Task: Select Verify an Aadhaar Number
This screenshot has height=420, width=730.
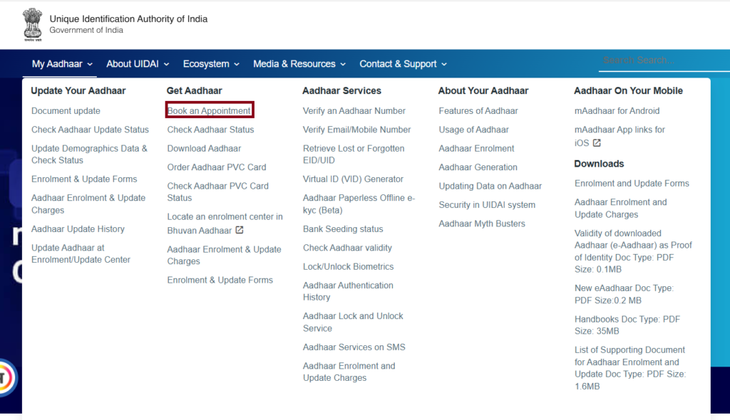Action: 354,111
